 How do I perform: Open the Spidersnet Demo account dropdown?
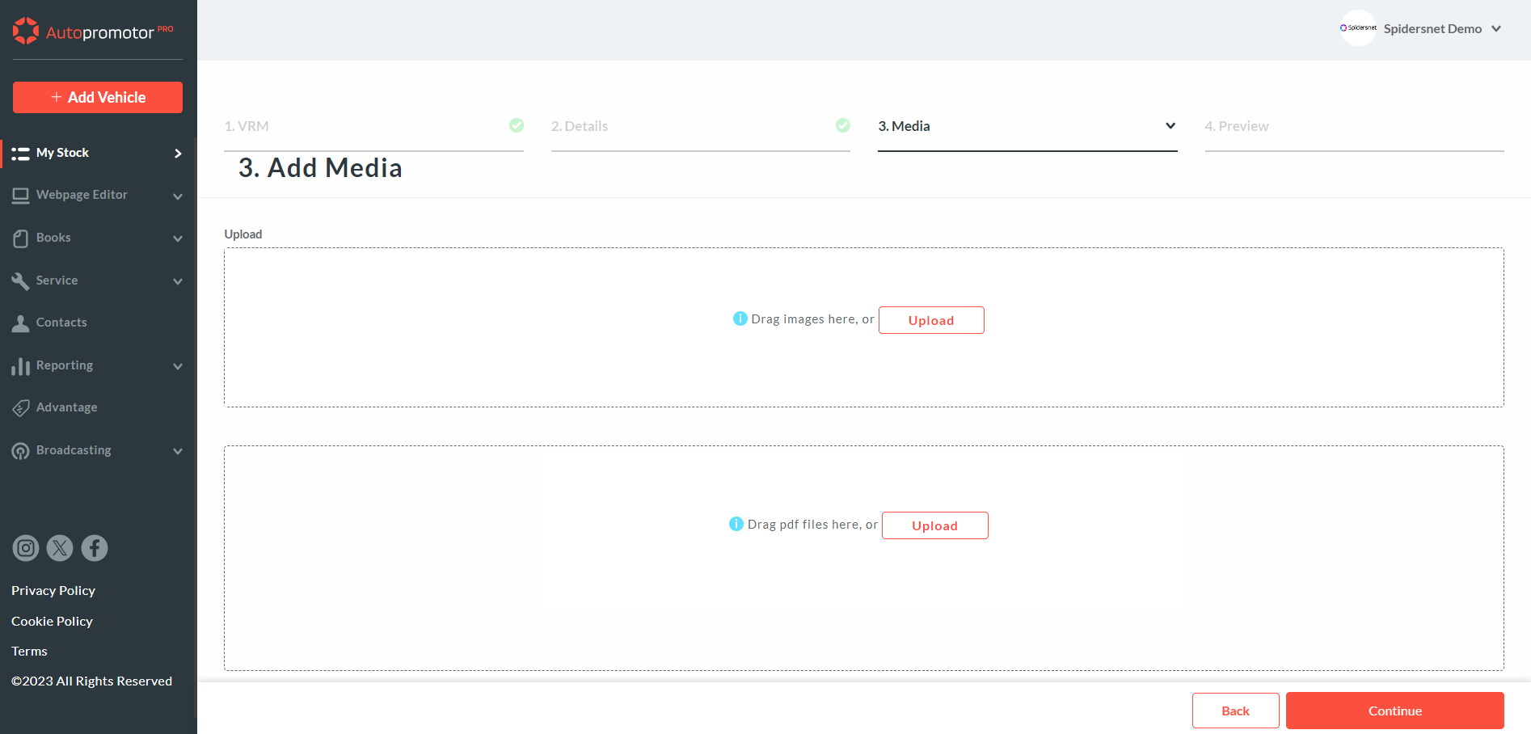[1496, 29]
